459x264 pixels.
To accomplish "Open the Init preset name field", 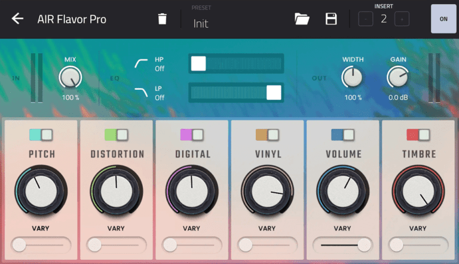I will pyautogui.click(x=200, y=23).
